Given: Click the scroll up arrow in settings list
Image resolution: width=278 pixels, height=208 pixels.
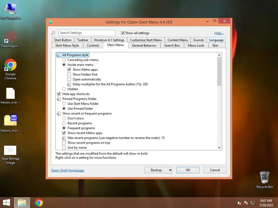Looking at the screenshot, I should [x=219, y=55].
